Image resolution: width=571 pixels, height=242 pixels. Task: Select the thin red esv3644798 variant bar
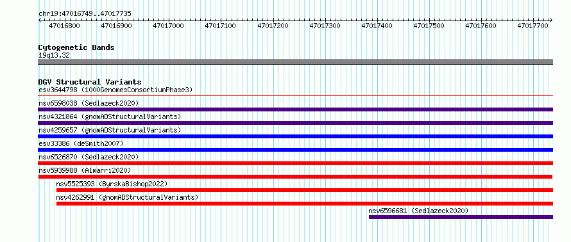point(295,96)
